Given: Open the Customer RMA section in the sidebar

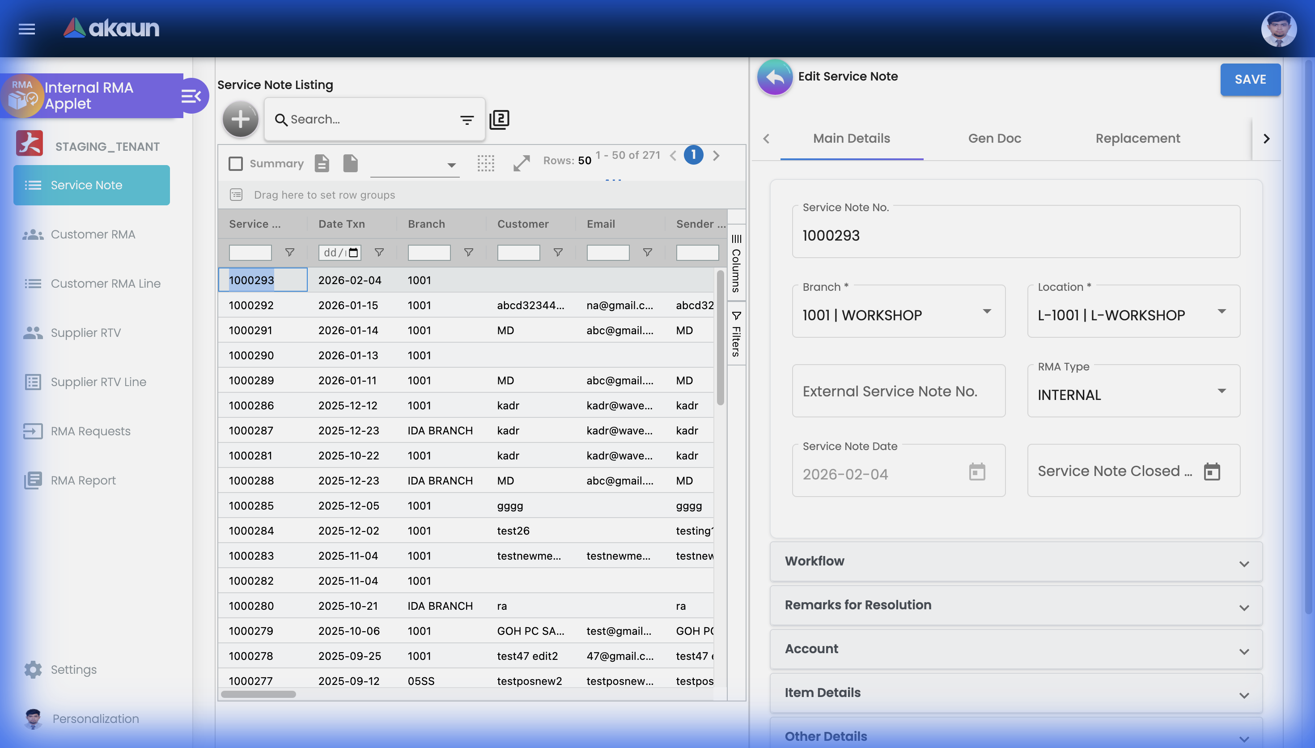Looking at the screenshot, I should click(93, 234).
